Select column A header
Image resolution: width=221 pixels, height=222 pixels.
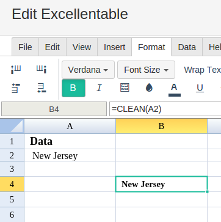(70, 126)
